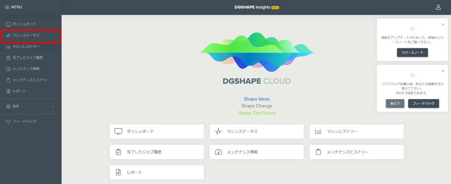
Task: Open the ダッシュボード card label
Action: coord(140,131)
